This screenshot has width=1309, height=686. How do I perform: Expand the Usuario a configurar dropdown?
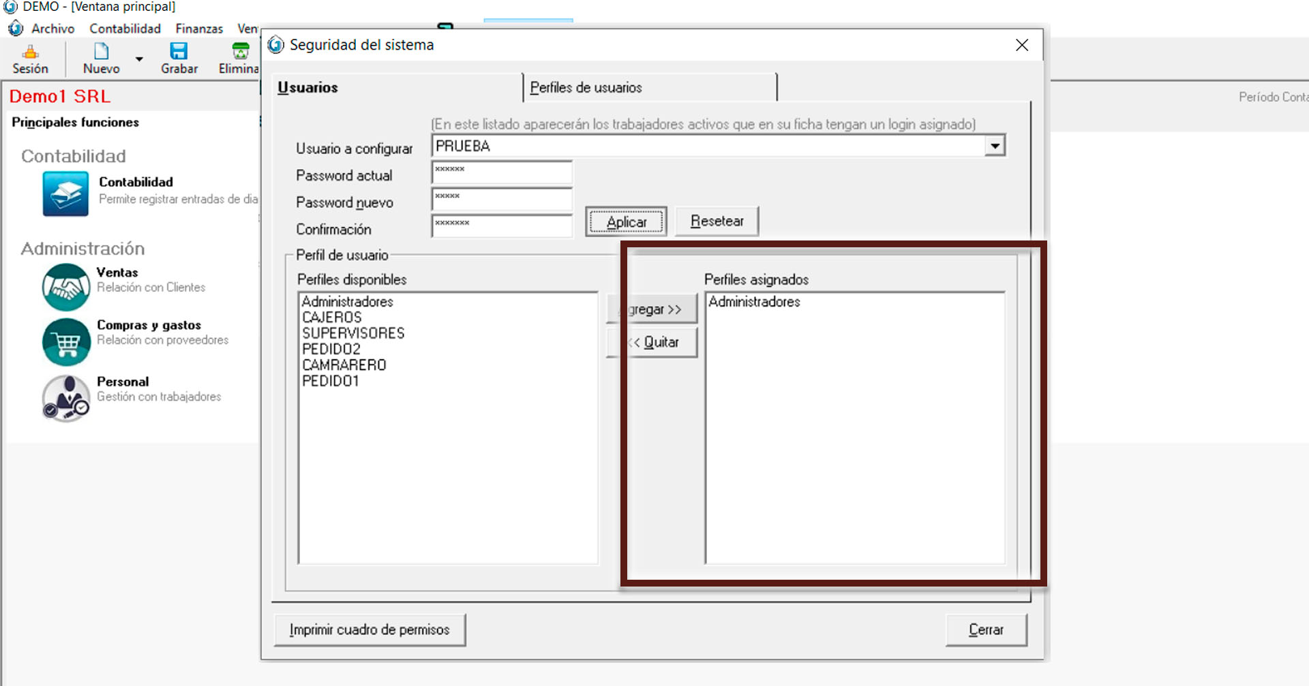995,146
